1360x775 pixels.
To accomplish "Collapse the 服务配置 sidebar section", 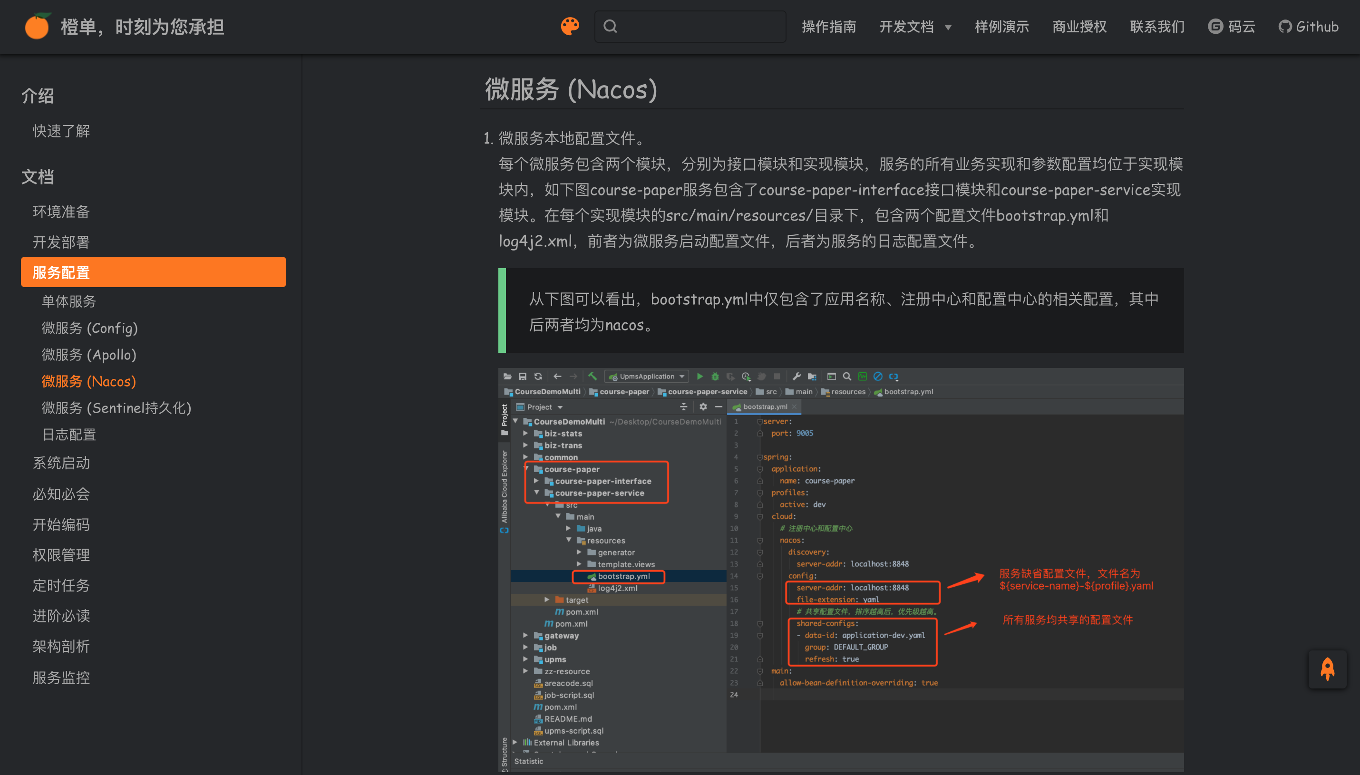I will pyautogui.click(x=153, y=272).
